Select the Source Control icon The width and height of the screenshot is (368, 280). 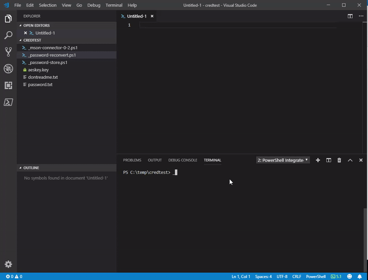8,51
